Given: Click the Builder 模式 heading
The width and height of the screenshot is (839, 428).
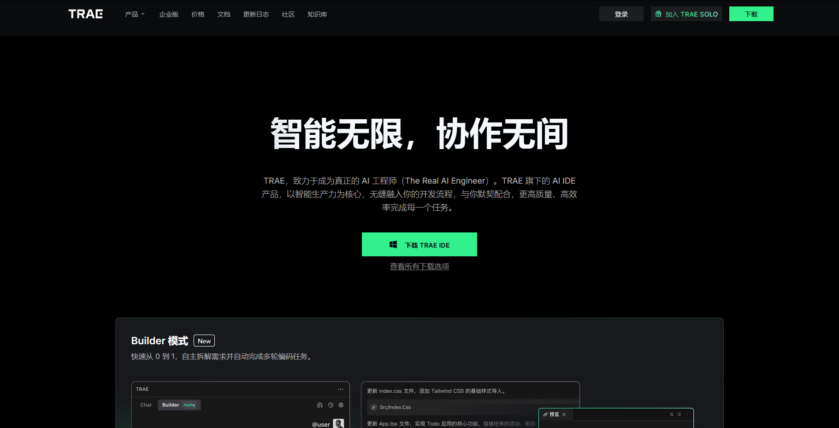Looking at the screenshot, I should pyautogui.click(x=160, y=341).
